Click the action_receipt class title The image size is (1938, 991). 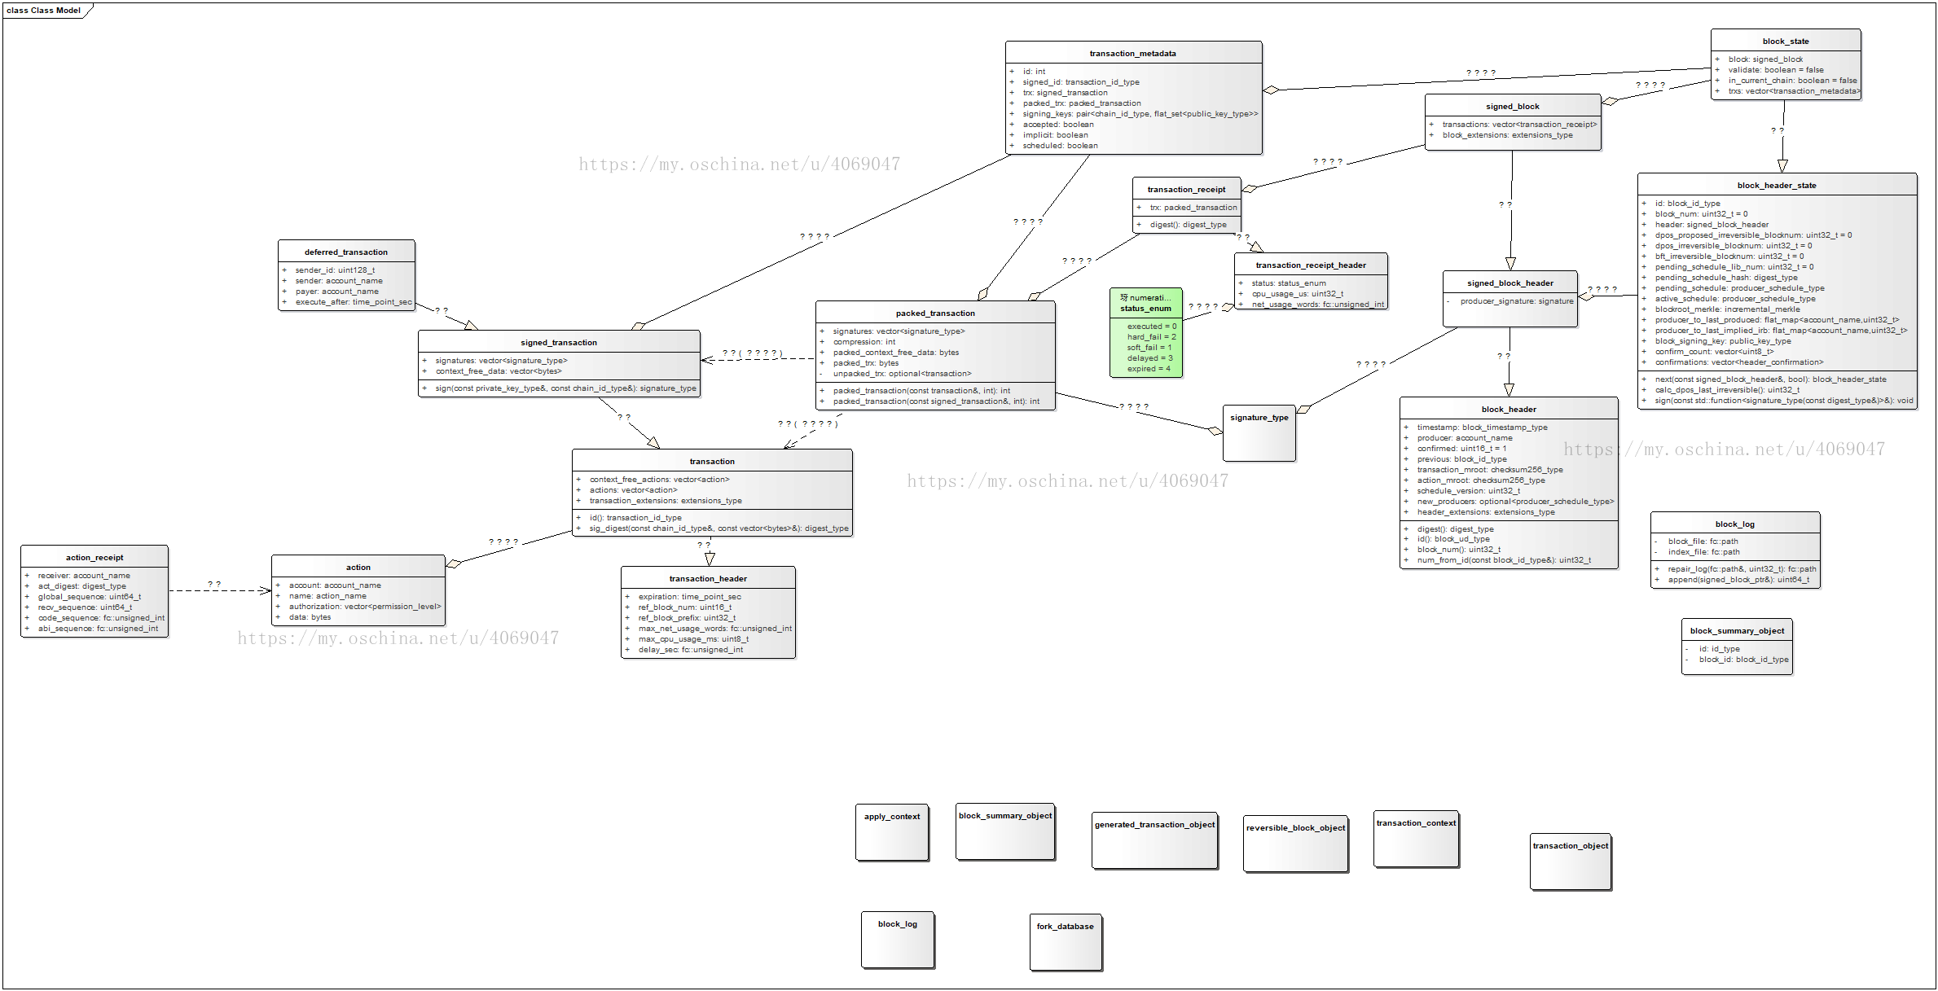(x=94, y=558)
